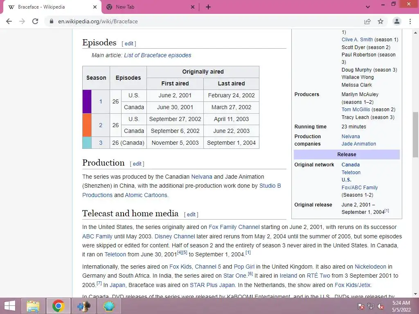The width and height of the screenshot is (419, 314).
Task: Open the Channel 5 link
Action: pos(208,267)
